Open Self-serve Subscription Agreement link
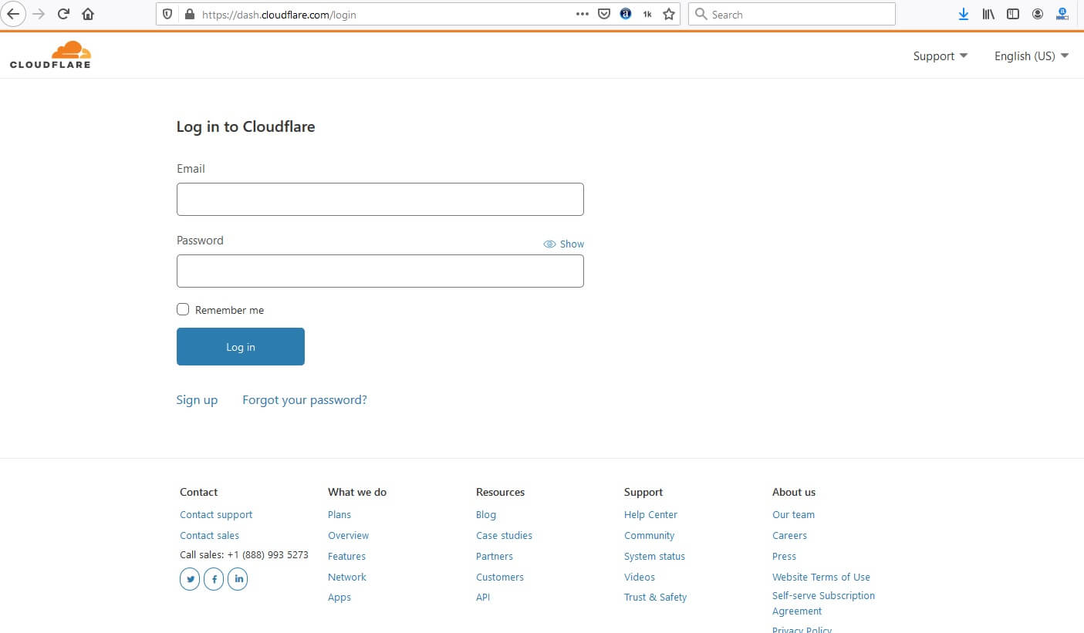The width and height of the screenshot is (1084, 633). click(x=824, y=603)
